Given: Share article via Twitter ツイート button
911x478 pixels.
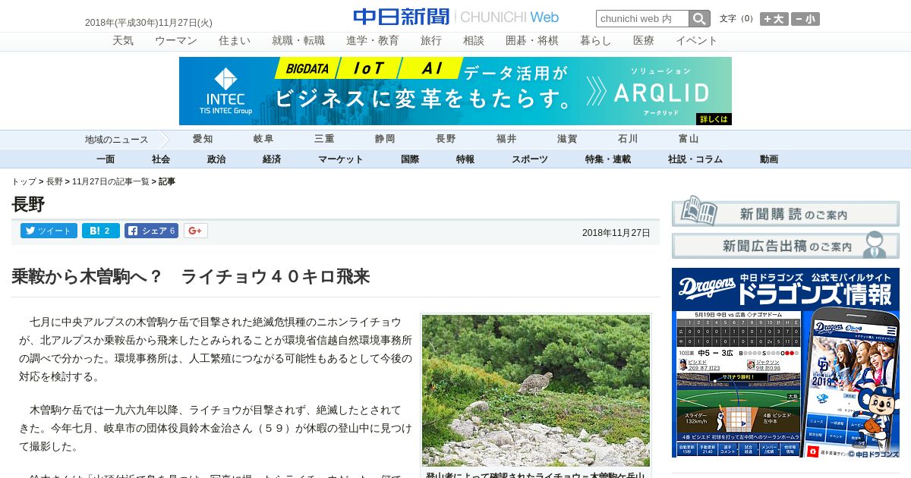Looking at the screenshot, I should [49, 231].
